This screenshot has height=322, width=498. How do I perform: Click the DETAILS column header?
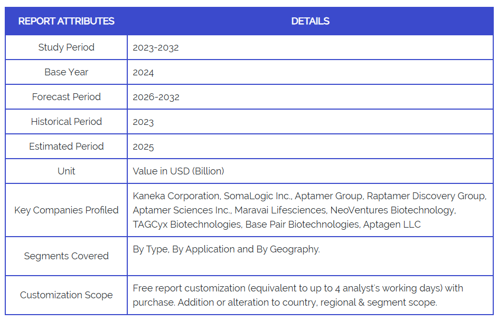[310, 21]
